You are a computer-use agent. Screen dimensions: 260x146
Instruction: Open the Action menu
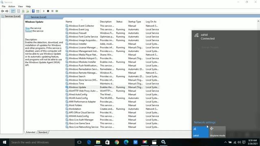tap(12, 6)
